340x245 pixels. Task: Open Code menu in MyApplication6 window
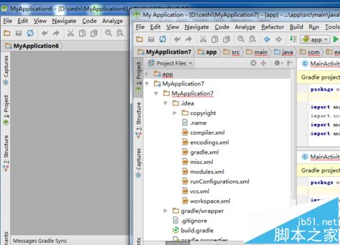[x=89, y=21]
